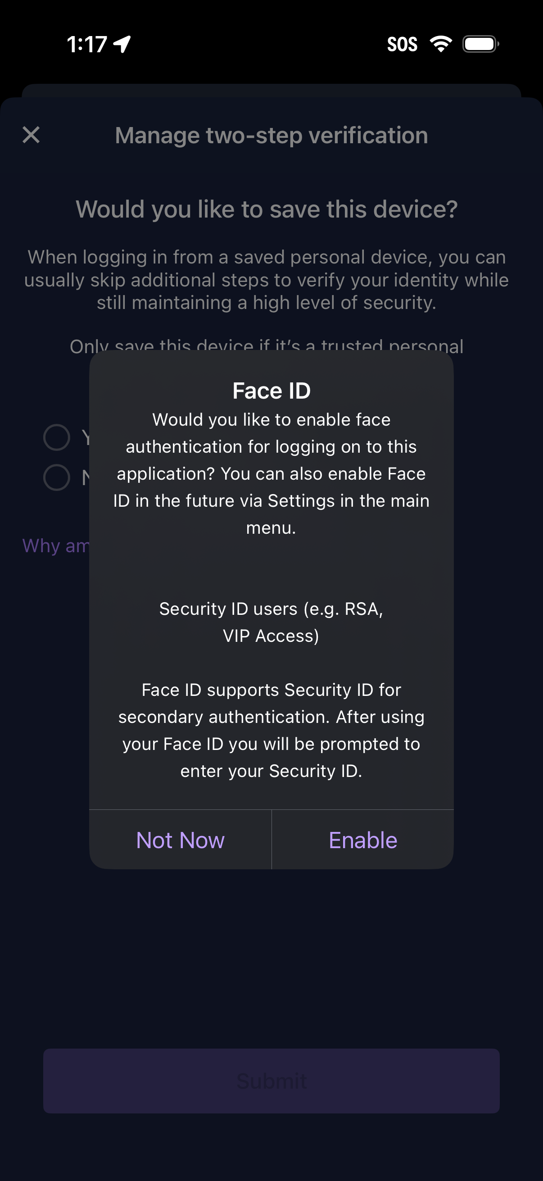The width and height of the screenshot is (543, 1181).
Task: Tap the battery indicator icon
Action: click(480, 44)
